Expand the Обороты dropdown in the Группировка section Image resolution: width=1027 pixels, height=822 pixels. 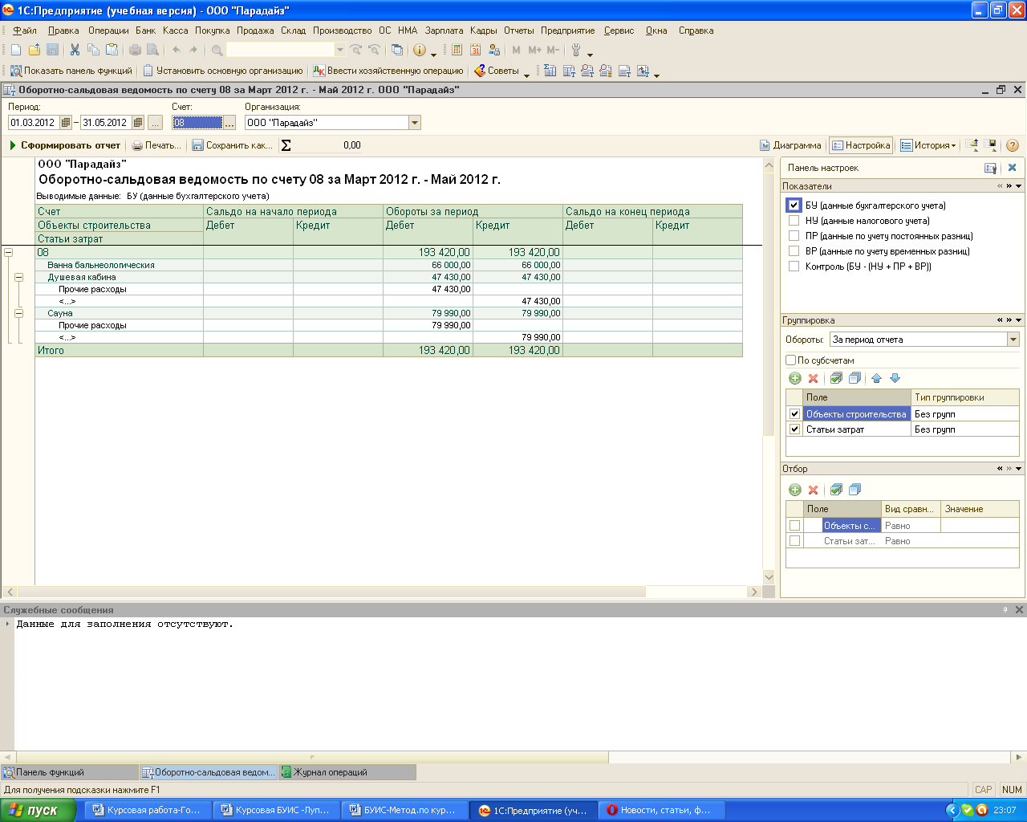(1013, 340)
